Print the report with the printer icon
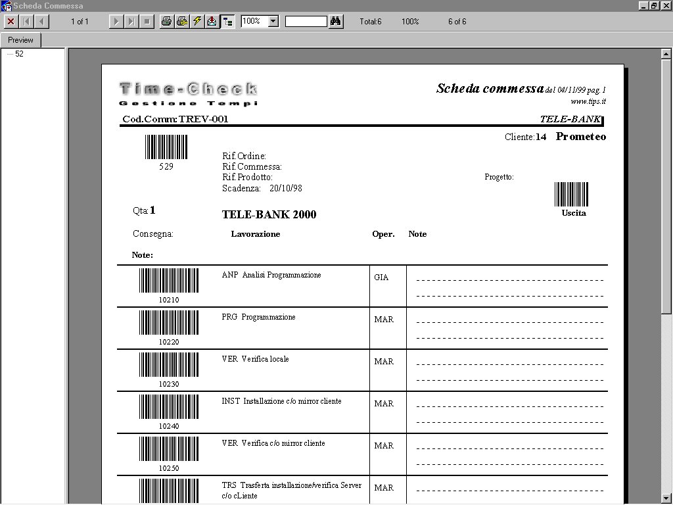 click(x=166, y=21)
